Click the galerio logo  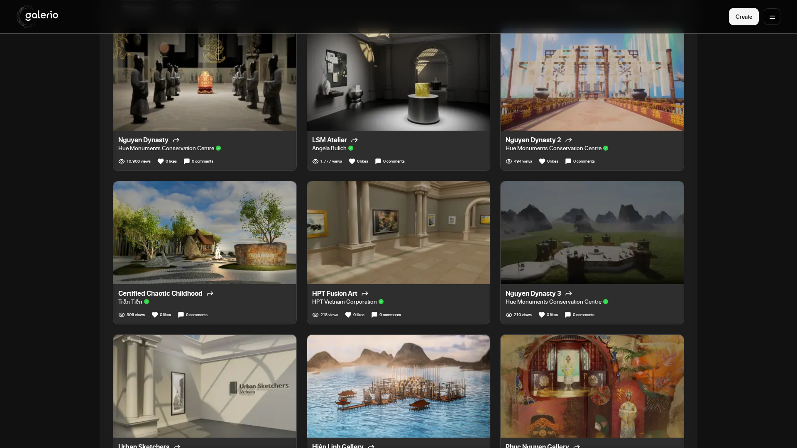[x=37, y=16]
